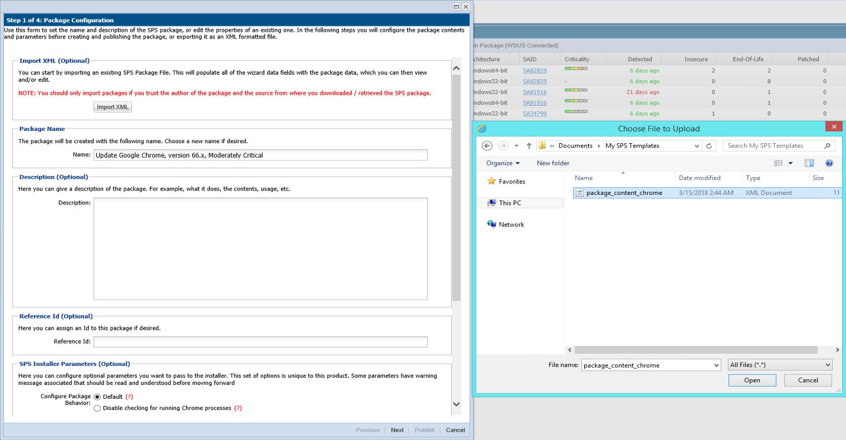Open the SA82839 advisory link
Viewport: 846px width, 440px height.
tap(534, 71)
